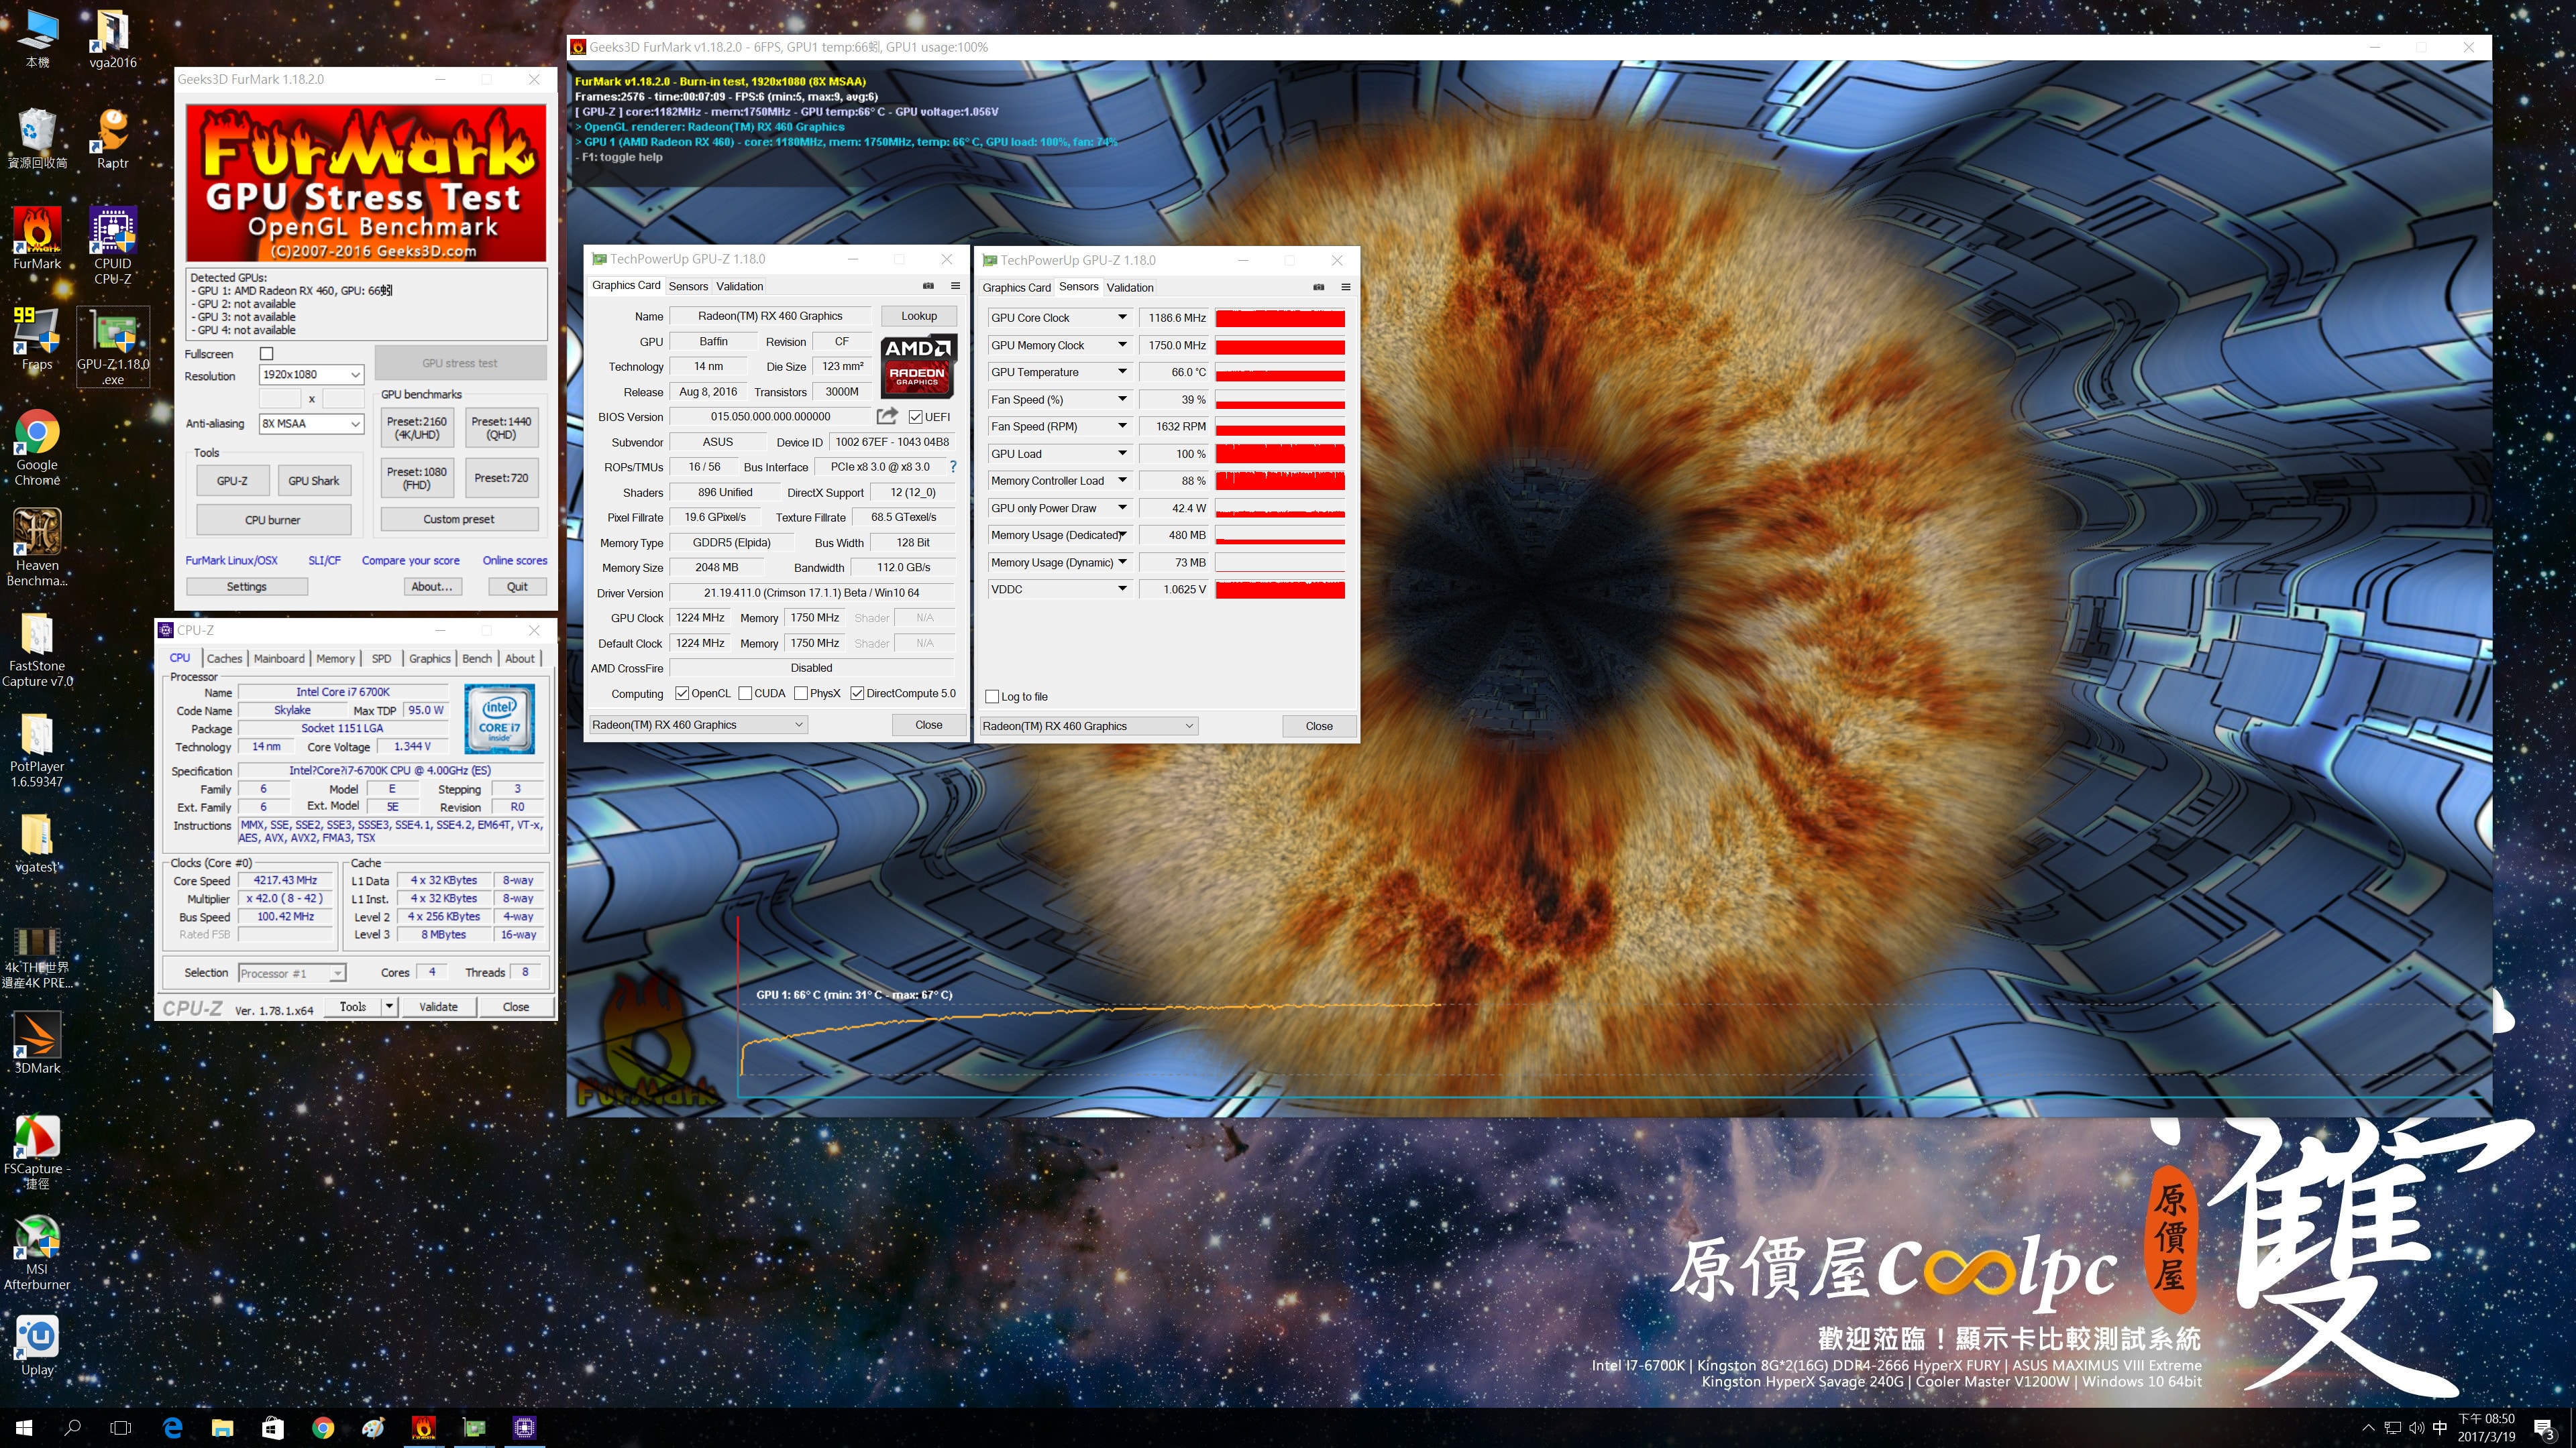Open the FSCapture shortcut icon
2576x1448 pixels.
pos(37,1152)
